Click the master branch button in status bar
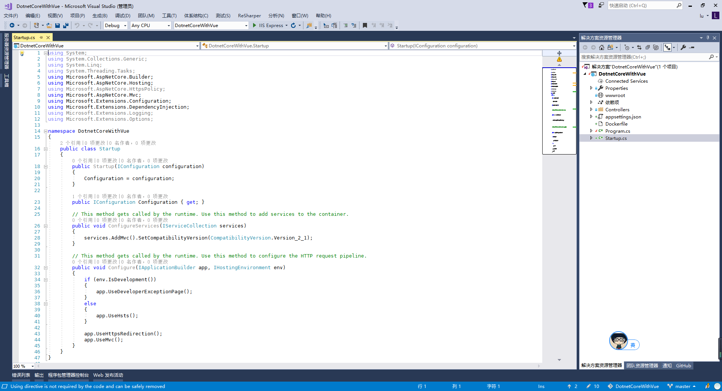 (681, 386)
